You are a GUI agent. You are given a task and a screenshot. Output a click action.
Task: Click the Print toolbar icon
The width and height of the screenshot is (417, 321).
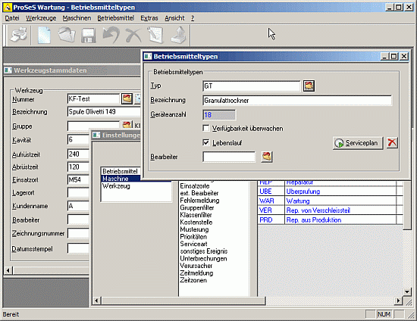point(19,35)
